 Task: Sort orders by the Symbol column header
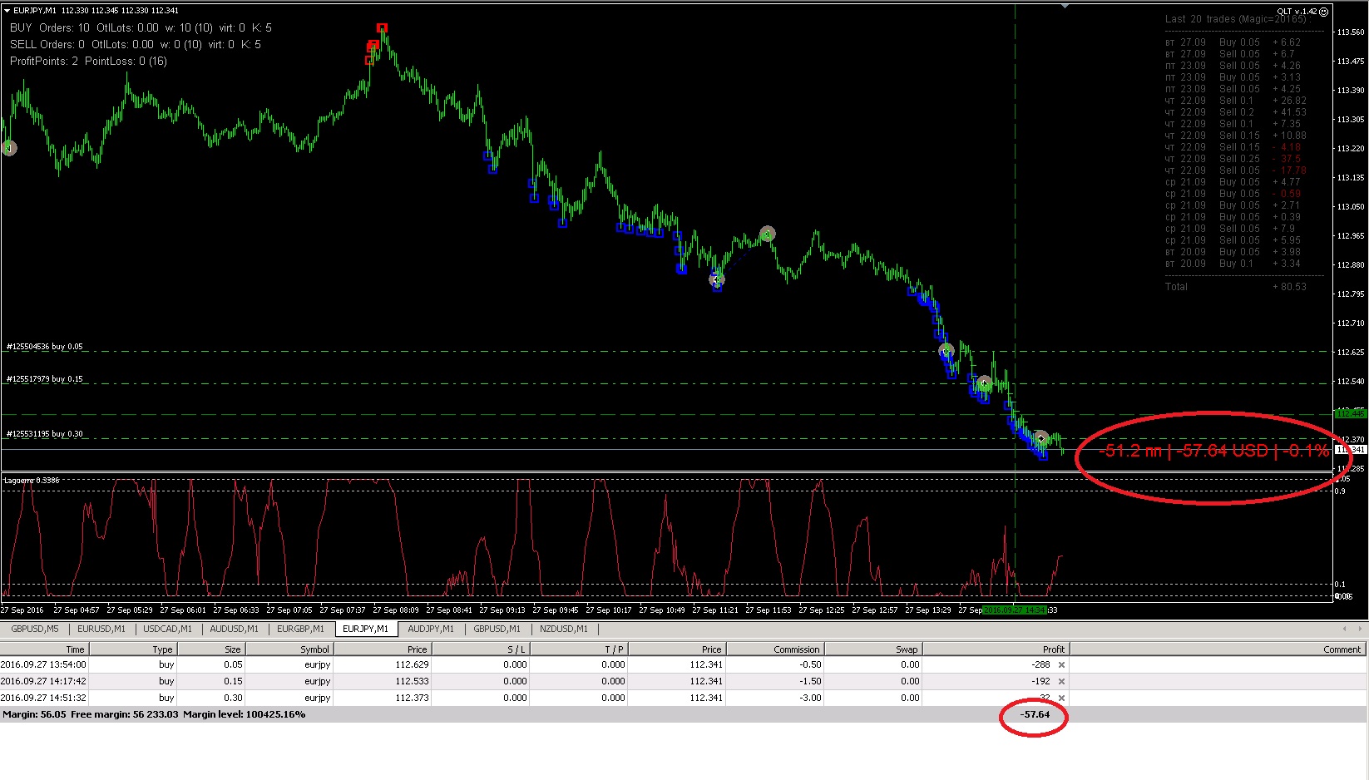pyautogui.click(x=289, y=649)
